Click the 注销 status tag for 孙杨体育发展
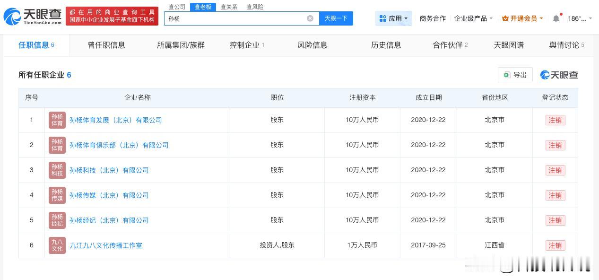599x280 pixels. [555, 120]
